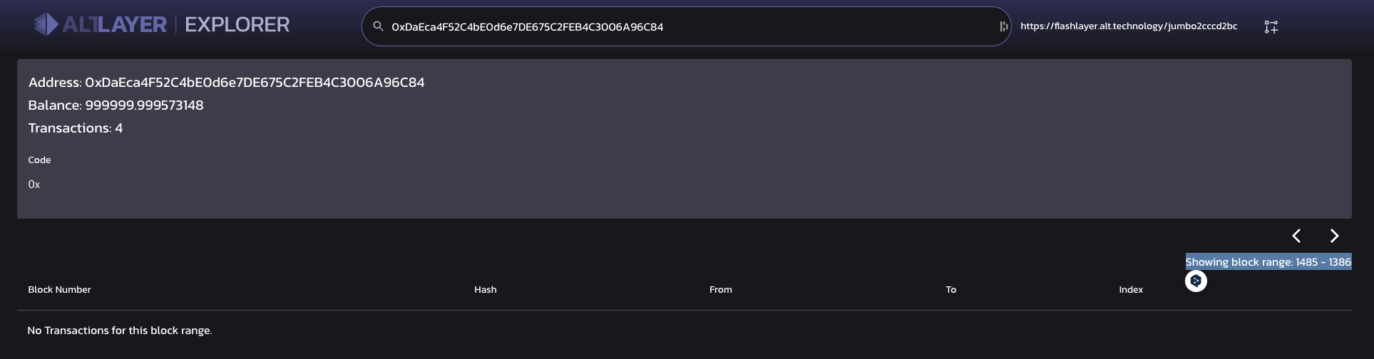Go to previous block range arrow
The height and width of the screenshot is (359, 1374).
coord(1297,236)
